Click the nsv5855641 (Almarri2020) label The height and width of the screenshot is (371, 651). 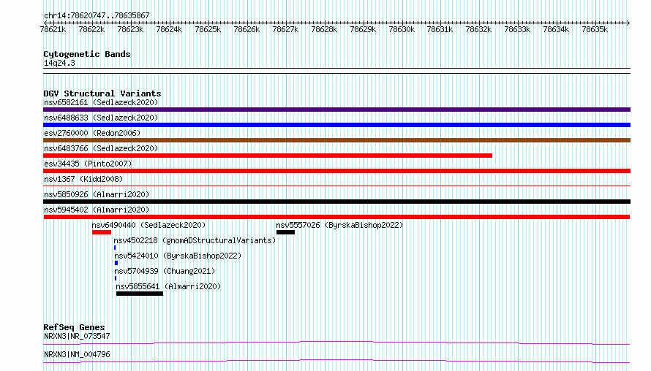point(168,286)
